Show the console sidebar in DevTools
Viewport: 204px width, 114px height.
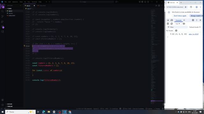[x=168, y=24]
